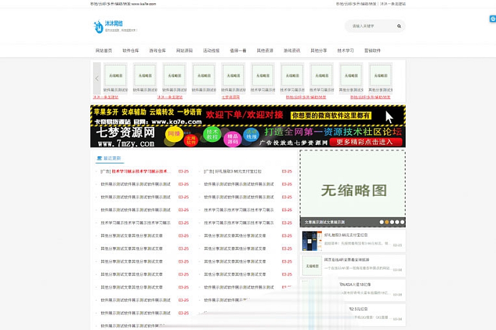Open the 技术学习 nav item
The image size is (496, 330).
click(346, 51)
